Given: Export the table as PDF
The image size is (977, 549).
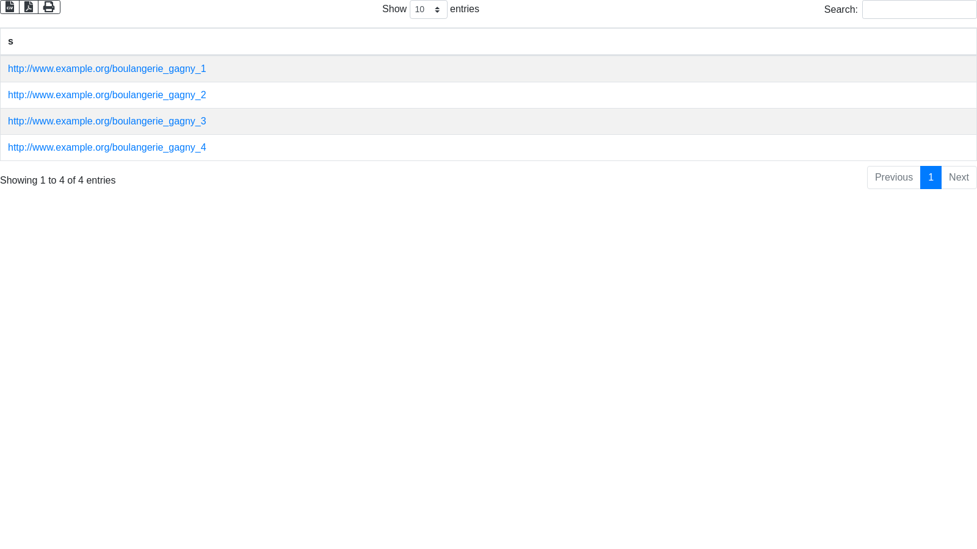Looking at the screenshot, I should point(29,7).
